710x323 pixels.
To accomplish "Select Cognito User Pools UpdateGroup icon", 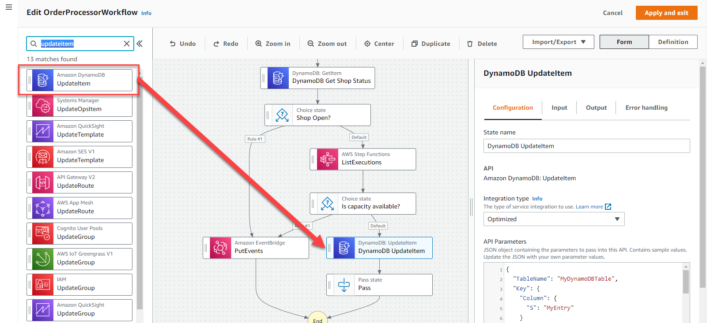I will (43, 234).
